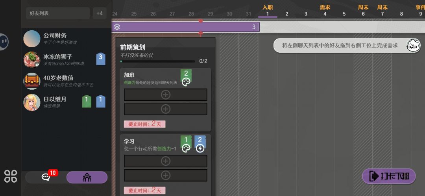This screenshot has height=196, width=425.
Task: Click 40岁老数值 treasure chest avatar
Action: pos(32,81)
